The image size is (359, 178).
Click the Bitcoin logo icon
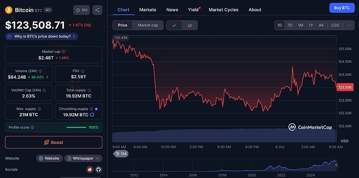click(x=9, y=10)
